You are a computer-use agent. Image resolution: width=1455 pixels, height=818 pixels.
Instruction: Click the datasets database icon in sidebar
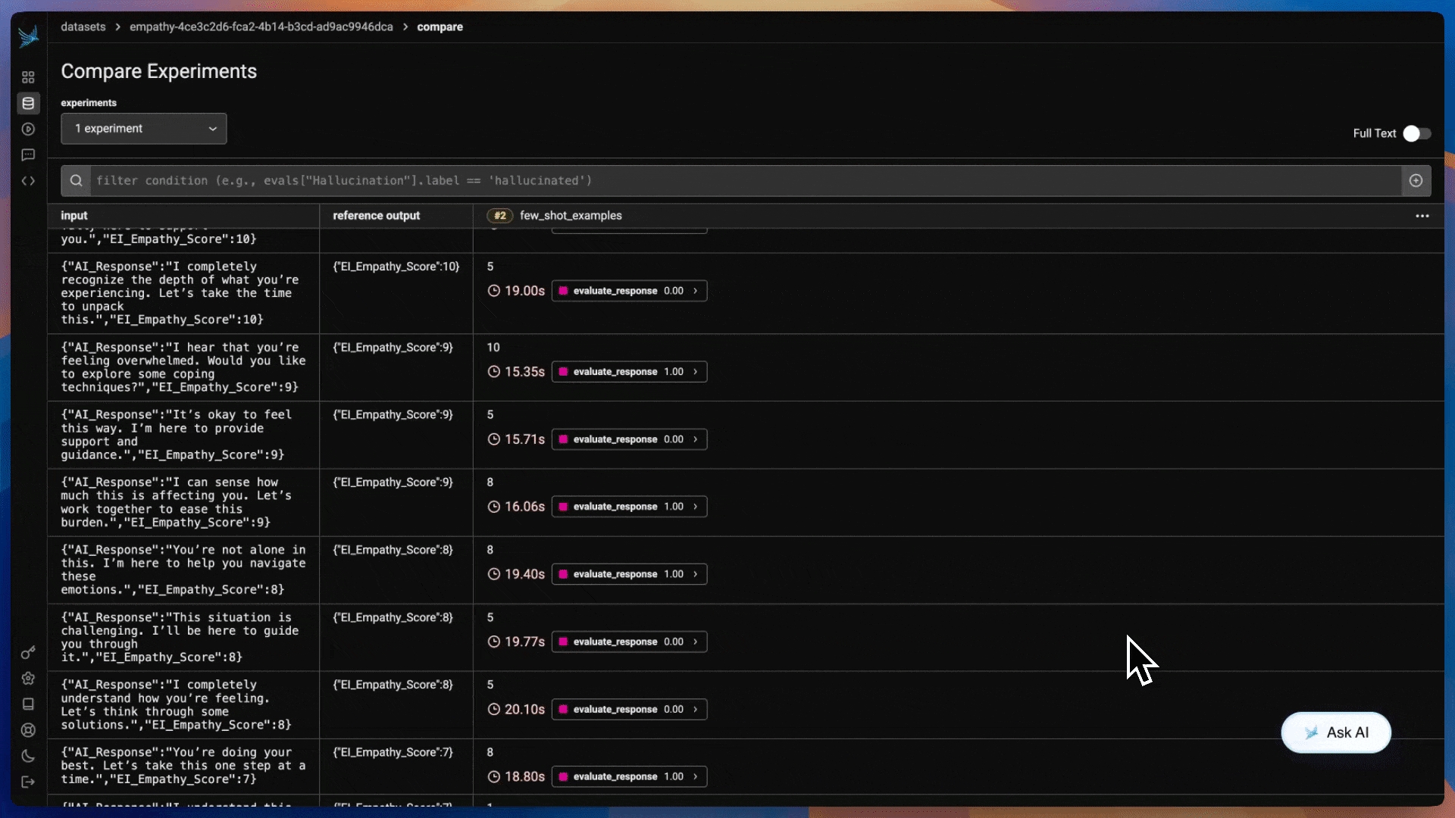coord(28,103)
